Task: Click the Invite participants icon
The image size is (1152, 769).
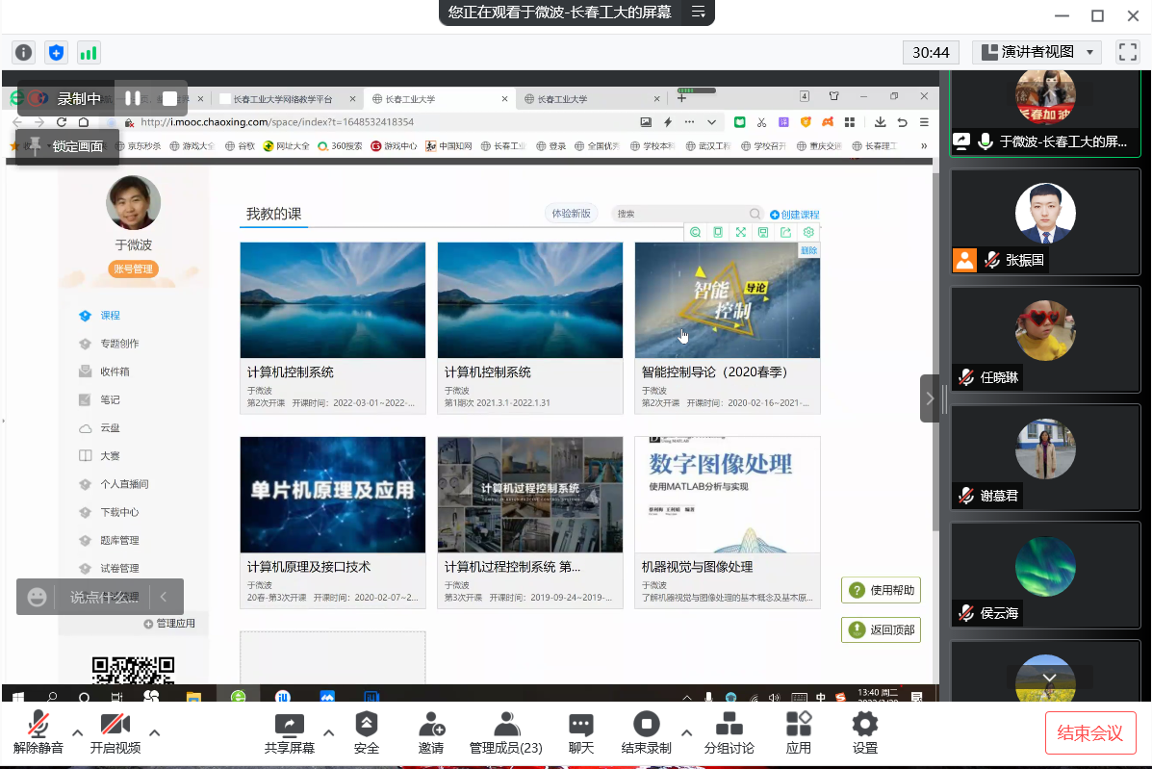Action: pos(431,726)
